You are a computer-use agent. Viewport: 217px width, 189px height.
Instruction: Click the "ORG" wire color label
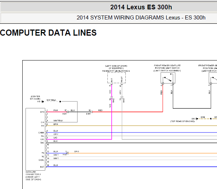[x=77, y=152]
